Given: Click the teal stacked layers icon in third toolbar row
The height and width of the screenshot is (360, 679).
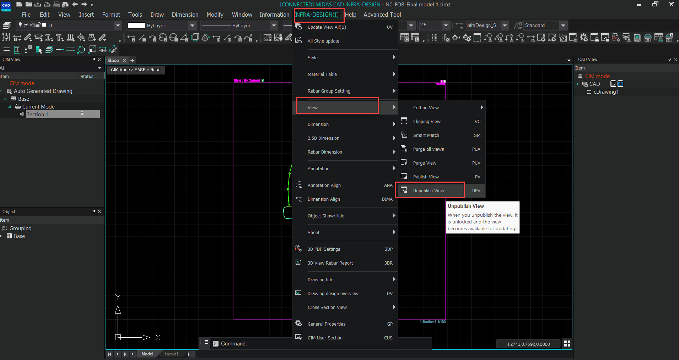Looking at the screenshot, I should [x=49, y=49].
